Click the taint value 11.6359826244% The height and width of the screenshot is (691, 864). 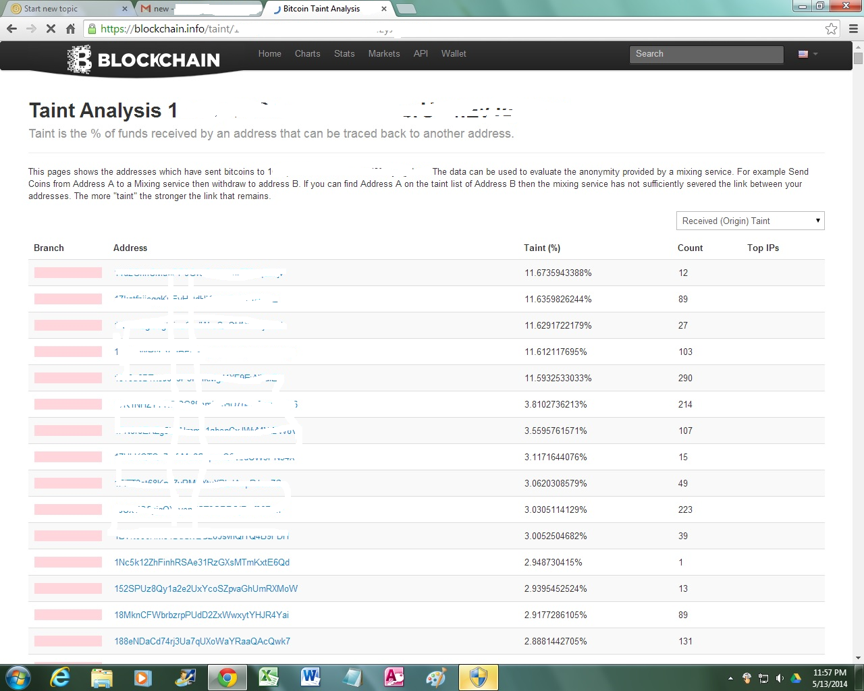558,299
